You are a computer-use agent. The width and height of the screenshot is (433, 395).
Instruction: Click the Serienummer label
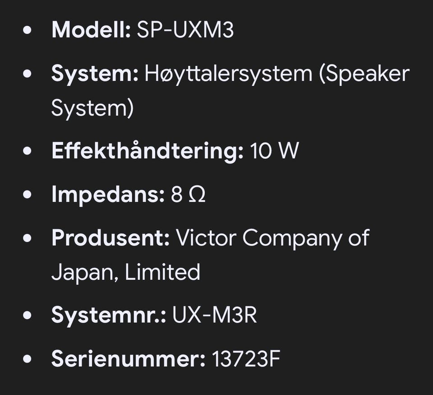(x=129, y=358)
